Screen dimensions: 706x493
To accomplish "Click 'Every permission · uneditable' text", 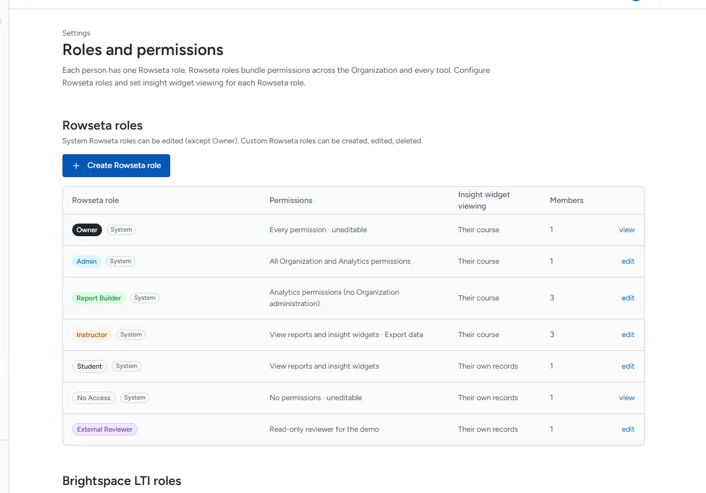I will pyautogui.click(x=318, y=230).
